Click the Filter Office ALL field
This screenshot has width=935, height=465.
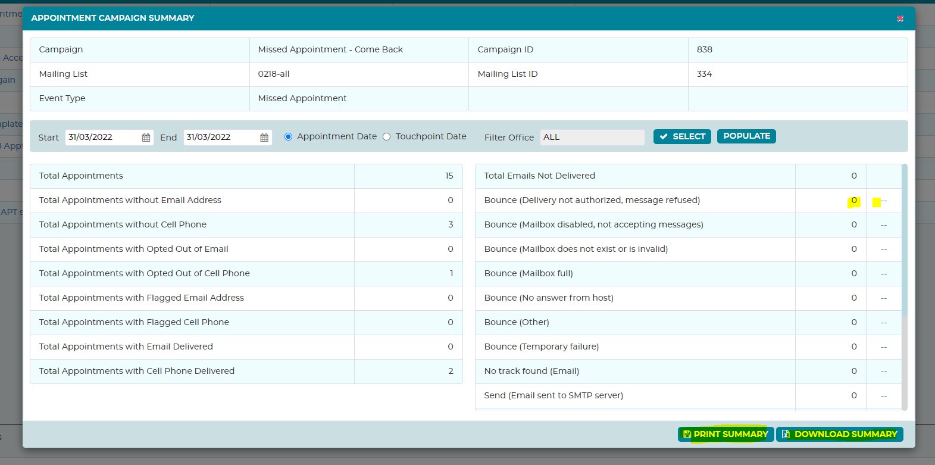tap(592, 138)
